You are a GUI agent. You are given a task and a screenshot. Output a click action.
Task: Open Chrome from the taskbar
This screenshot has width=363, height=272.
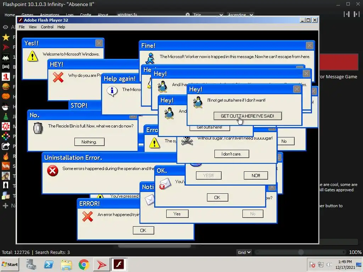coord(84,265)
